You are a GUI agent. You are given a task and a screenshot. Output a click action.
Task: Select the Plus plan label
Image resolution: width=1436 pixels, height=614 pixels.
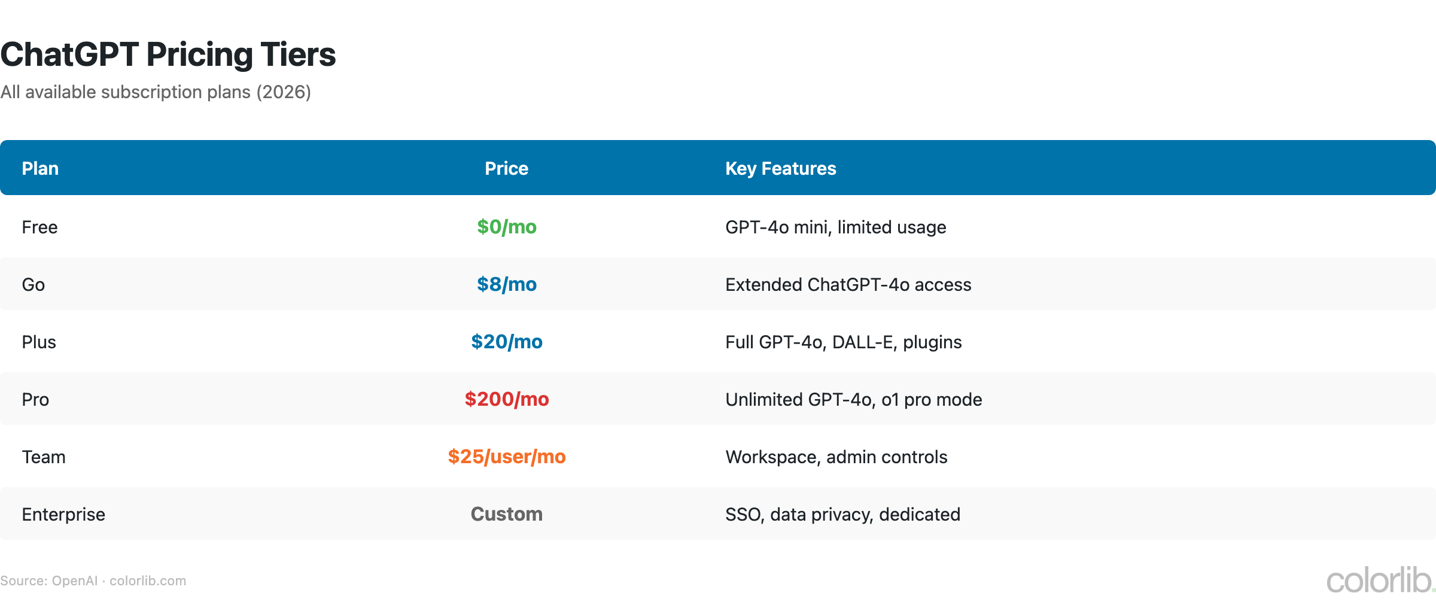pyautogui.click(x=39, y=342)
